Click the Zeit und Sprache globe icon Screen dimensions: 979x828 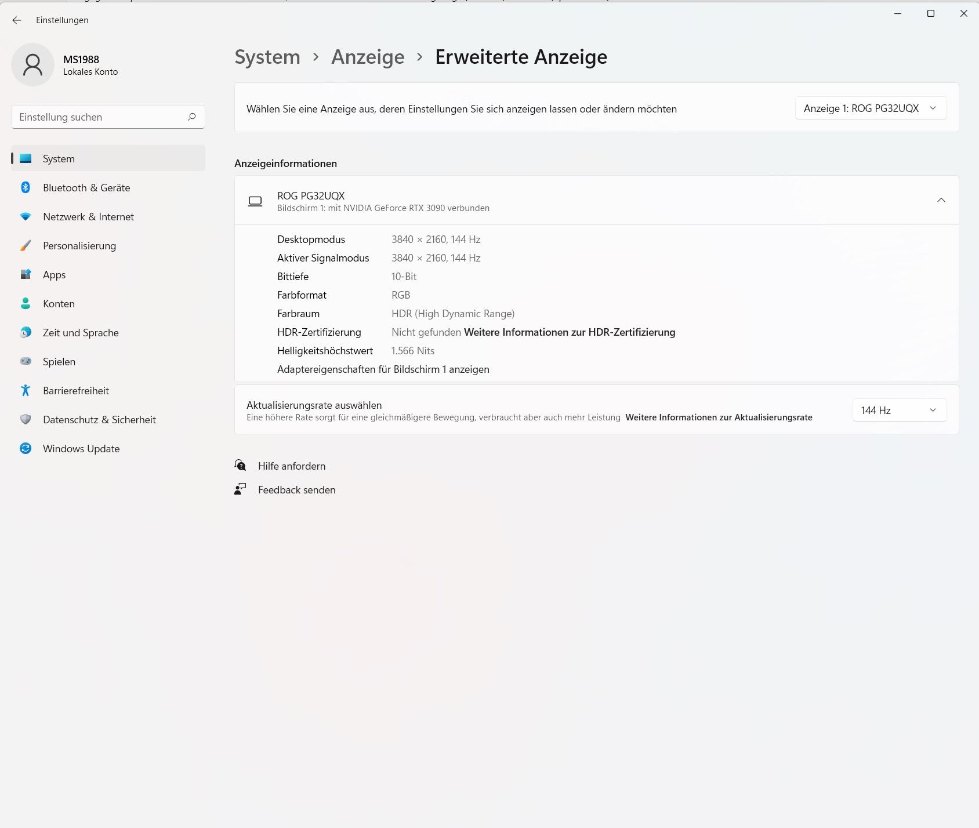(x=26, y=332)
